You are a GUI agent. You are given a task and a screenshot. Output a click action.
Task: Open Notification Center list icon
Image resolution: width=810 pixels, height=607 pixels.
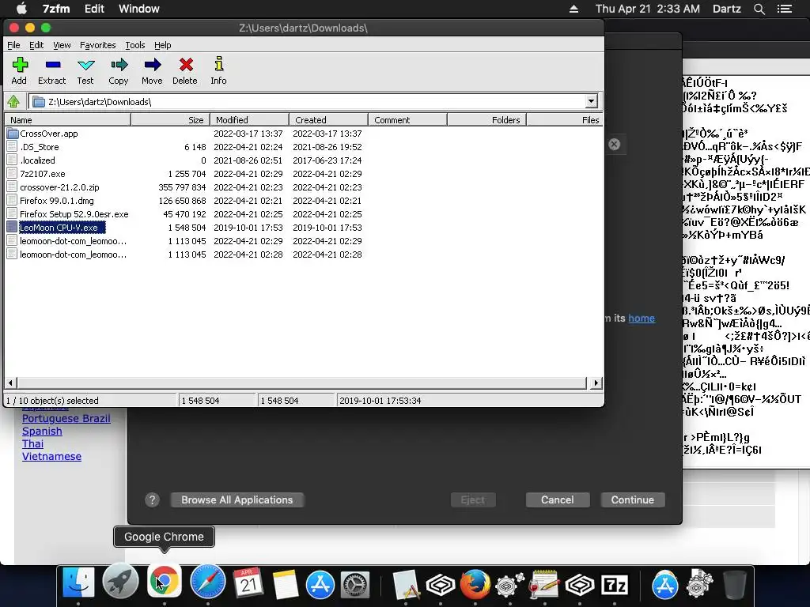click(x=784, y=9)
